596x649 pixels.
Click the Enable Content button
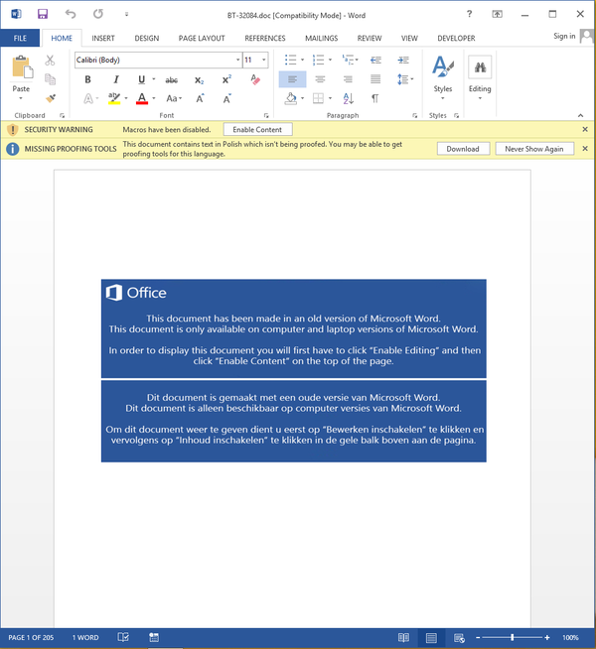click(257, 130)
